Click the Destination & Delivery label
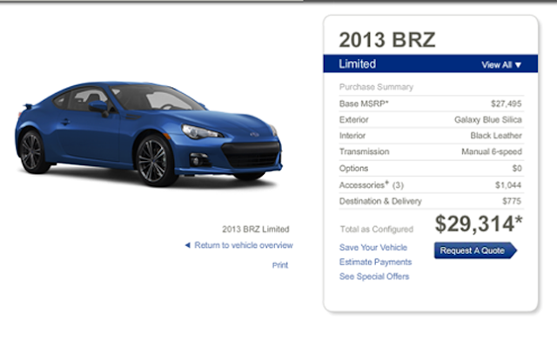Screen dimensions: 557x341 click(380, 201)
